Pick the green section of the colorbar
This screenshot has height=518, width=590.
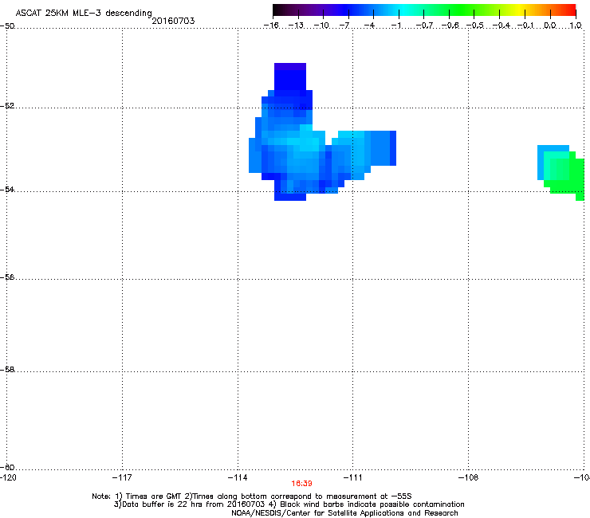[x=462, y=10]
